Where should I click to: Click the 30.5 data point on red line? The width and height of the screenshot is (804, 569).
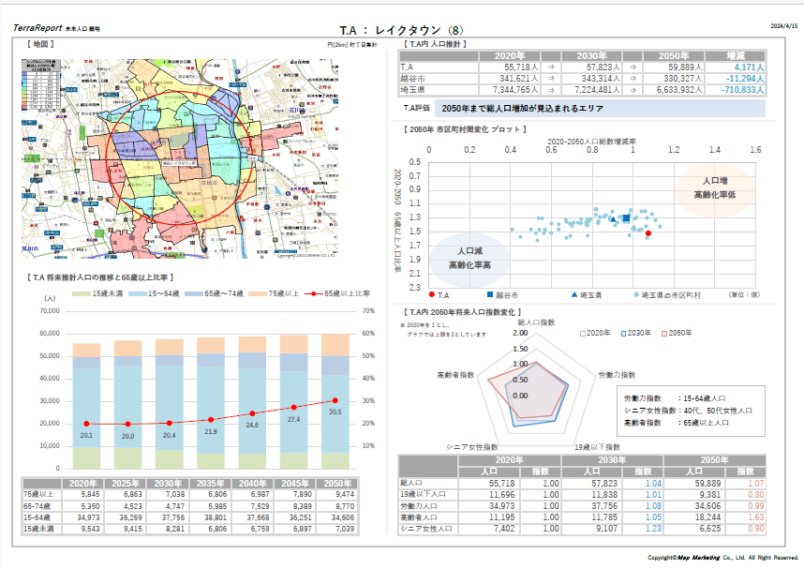pos(335,400)
